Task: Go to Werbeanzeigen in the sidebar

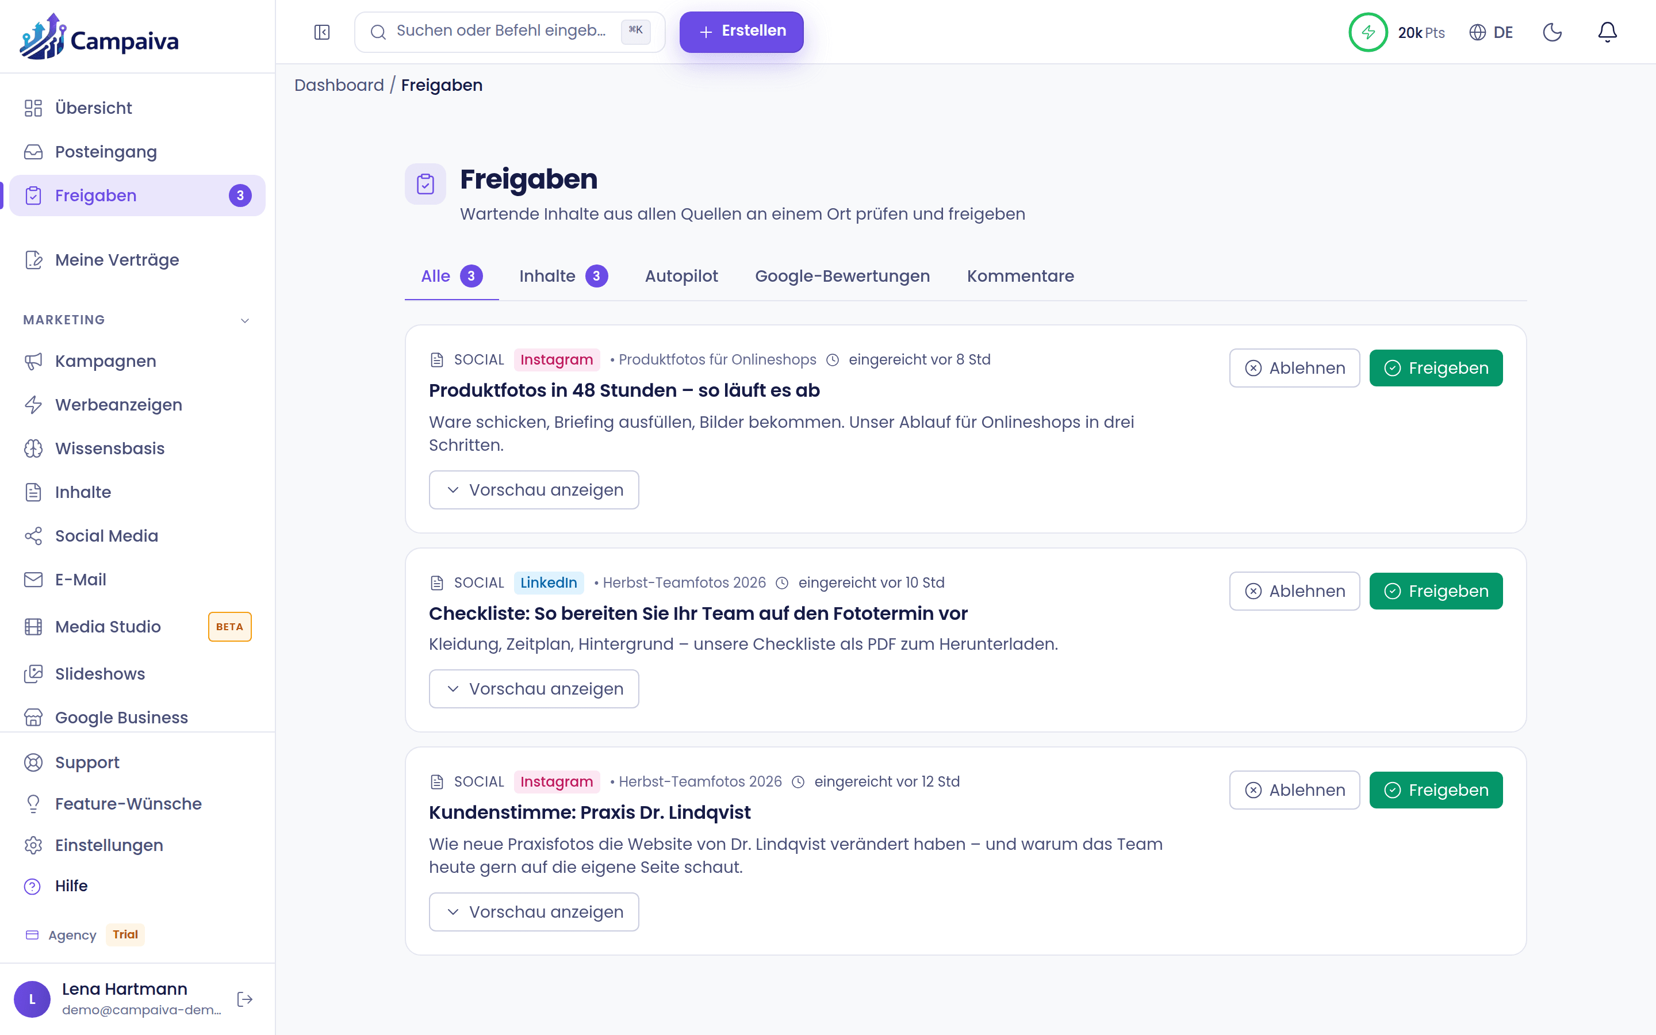Action: coord(137,405)
